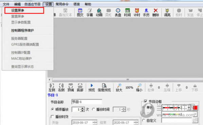Align region to 底部 (bottom)
203x125 pixels.
click(x=80, y=88)
